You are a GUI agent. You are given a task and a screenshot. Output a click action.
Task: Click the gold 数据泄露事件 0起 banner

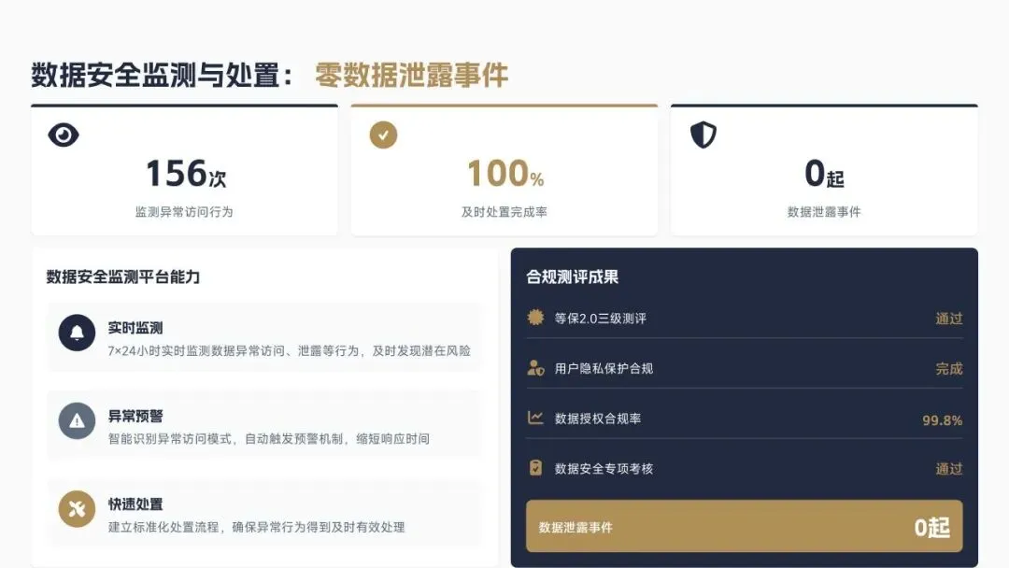tap(744, 527)
